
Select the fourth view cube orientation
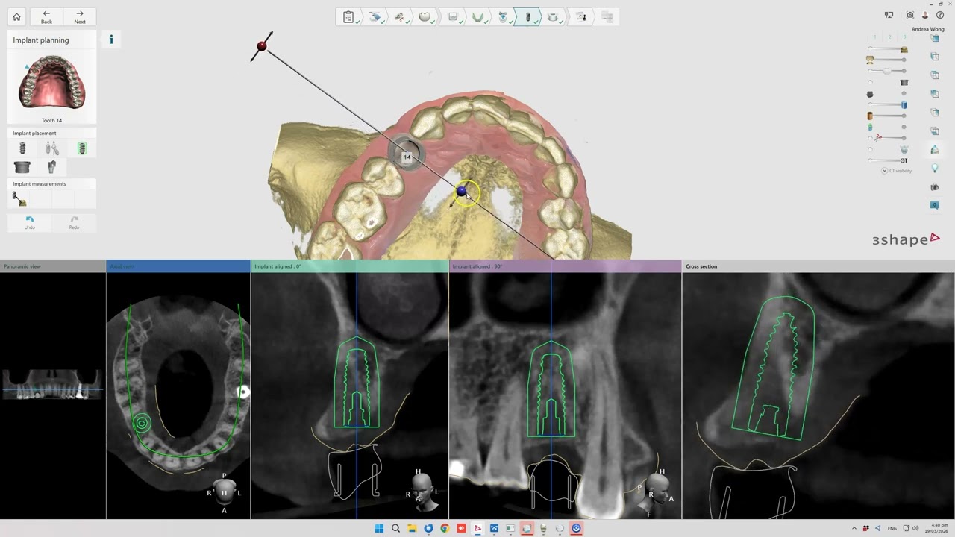tap(935, 94)
